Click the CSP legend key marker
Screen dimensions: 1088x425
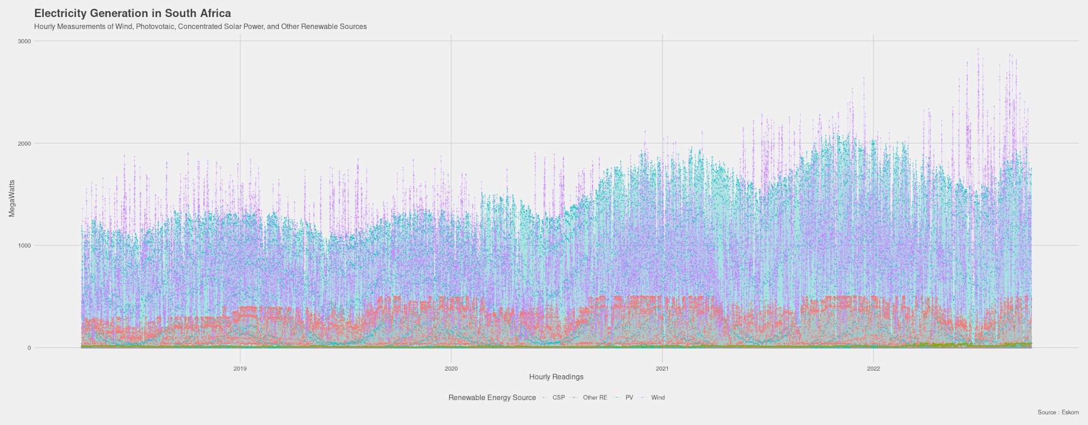[x=544, y=398]
